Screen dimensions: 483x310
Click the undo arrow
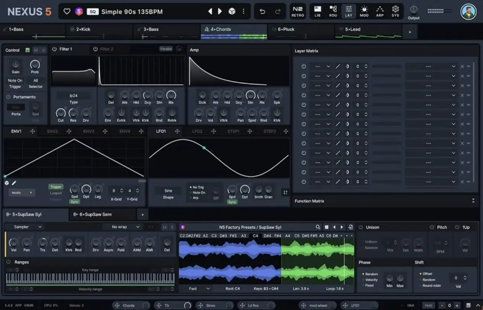(x=263, y=11)
